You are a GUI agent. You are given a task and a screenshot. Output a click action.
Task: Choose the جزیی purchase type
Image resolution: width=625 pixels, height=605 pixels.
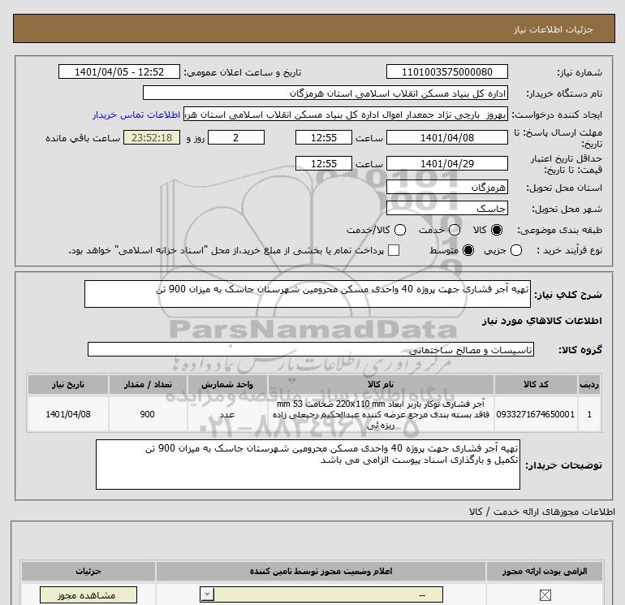[x=516, y=250]
